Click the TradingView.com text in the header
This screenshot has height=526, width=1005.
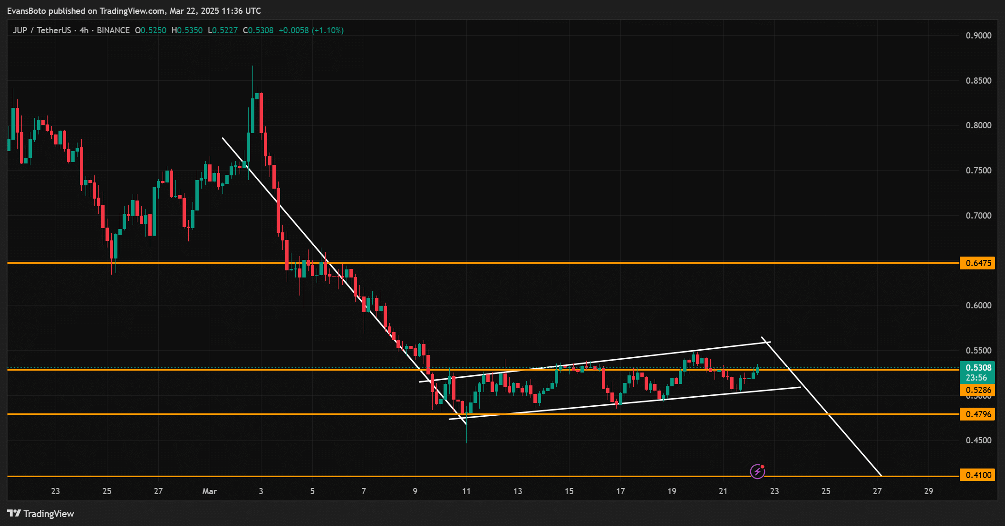point(132,10)
